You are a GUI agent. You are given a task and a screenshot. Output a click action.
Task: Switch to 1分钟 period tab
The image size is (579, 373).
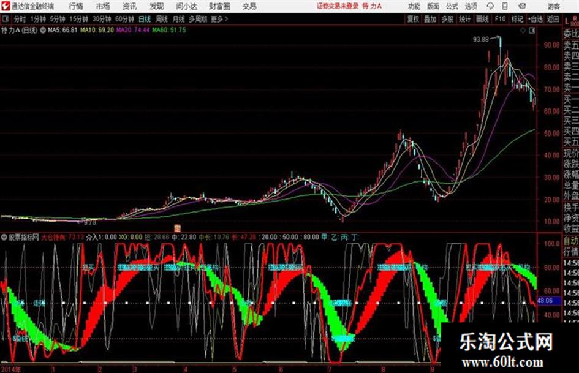(38, 19)
